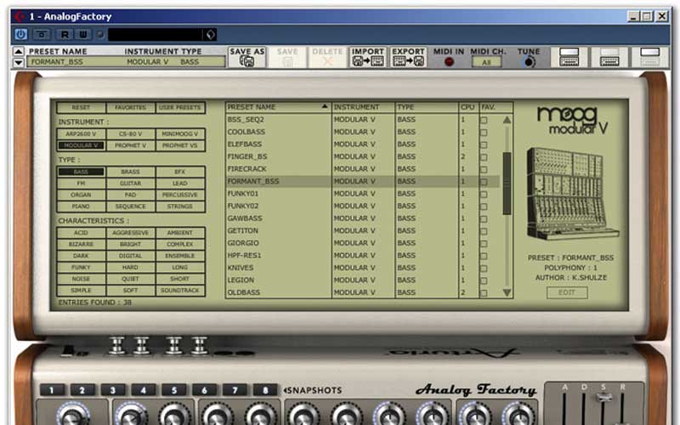Click the Attack (A) envelope slider

click(564, 408)
